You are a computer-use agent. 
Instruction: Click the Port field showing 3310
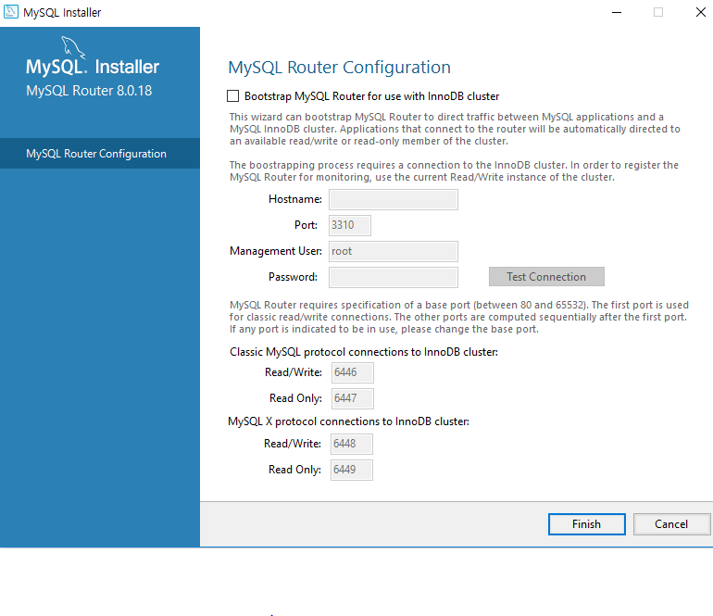(350, 226)
